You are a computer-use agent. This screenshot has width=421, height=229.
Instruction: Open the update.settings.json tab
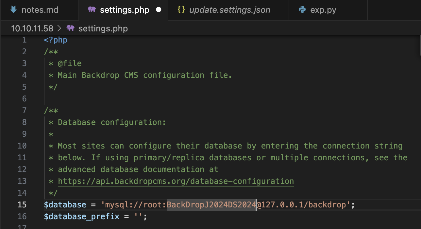(x=229, y=10)
